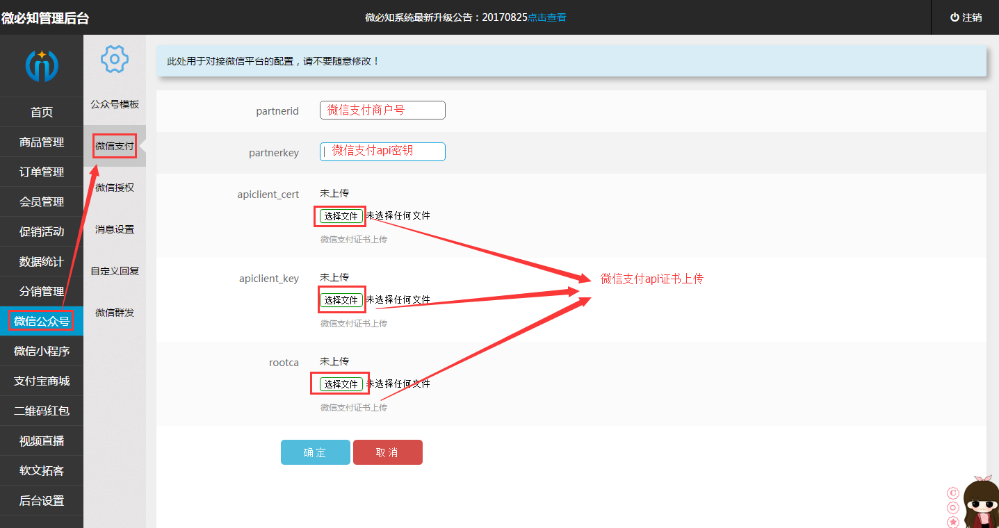
Task: Click 未上传 status under rootca
Action: pyautogui.click(x=334, y=361)
